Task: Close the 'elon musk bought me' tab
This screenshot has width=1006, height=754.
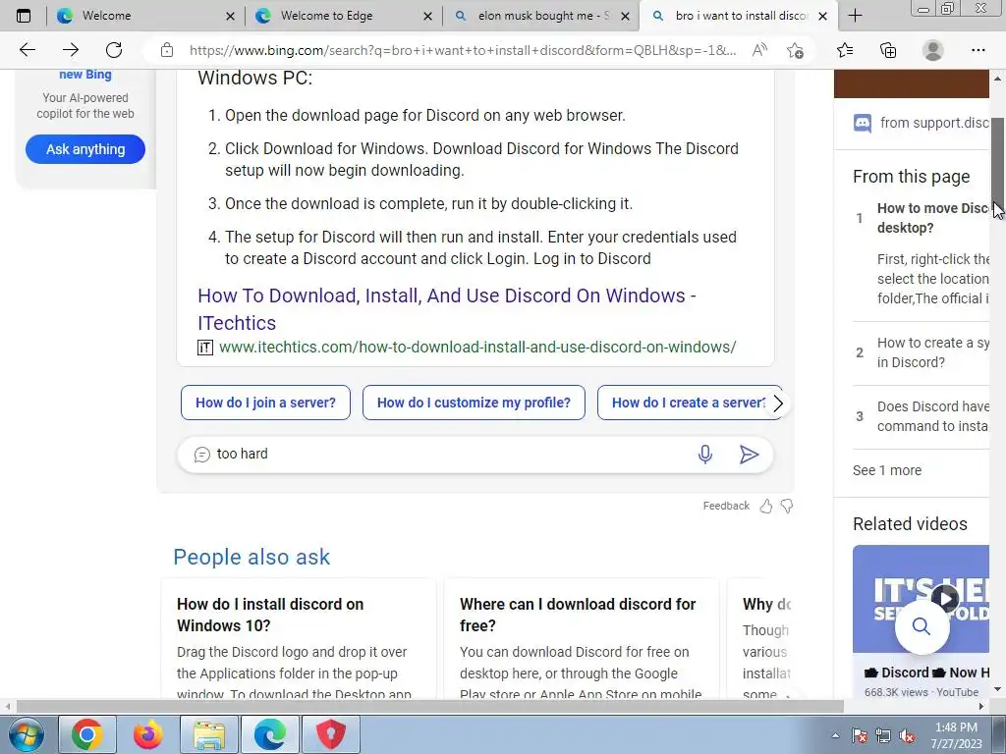Action: 625,17
